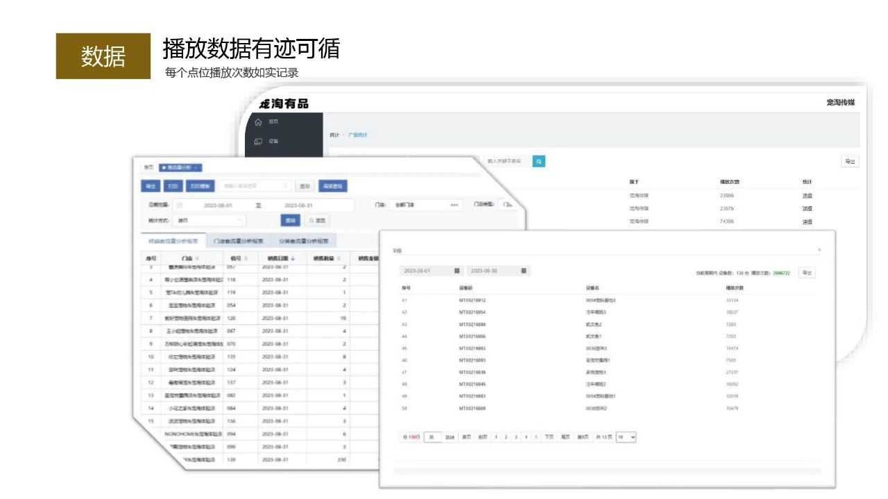Click sort arrow on 销售日期 column header
Viewport: 888px width, 499px height.
tap(292, 259)
